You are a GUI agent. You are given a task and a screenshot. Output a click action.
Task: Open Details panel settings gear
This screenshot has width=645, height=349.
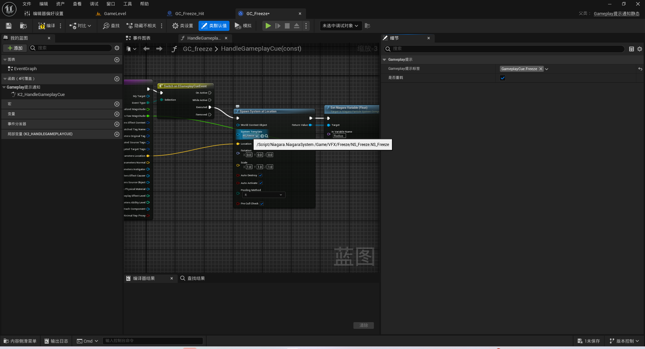pos(640,49)
